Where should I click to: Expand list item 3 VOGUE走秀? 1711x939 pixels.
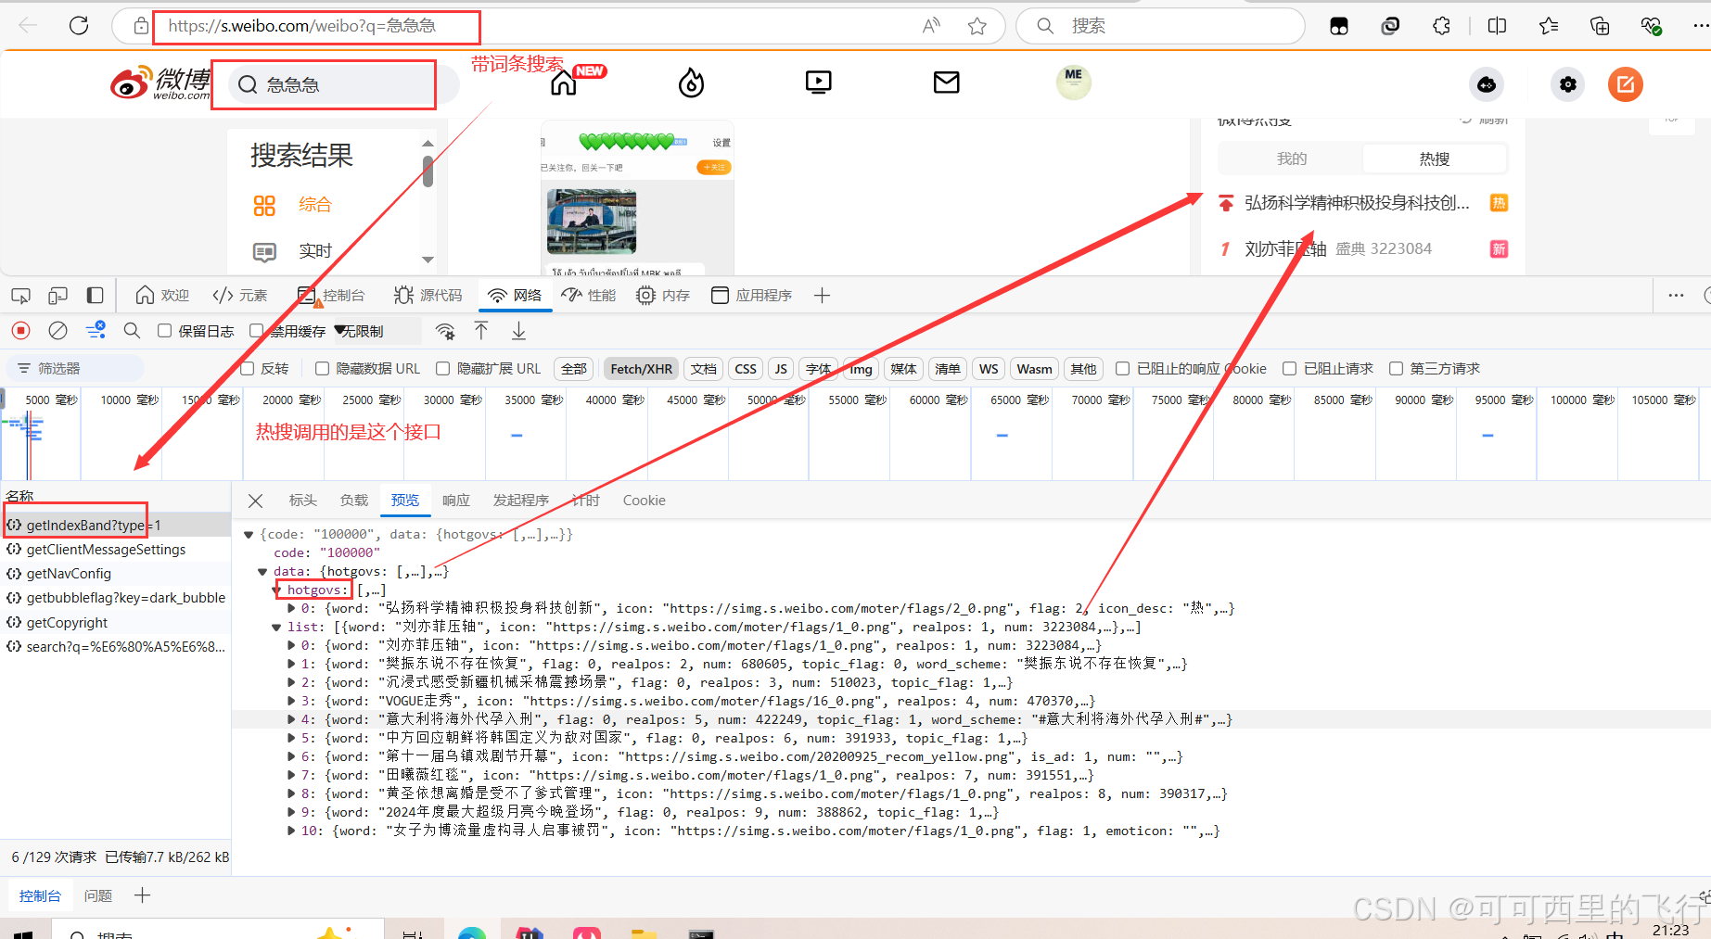click(x=291, y=702)
